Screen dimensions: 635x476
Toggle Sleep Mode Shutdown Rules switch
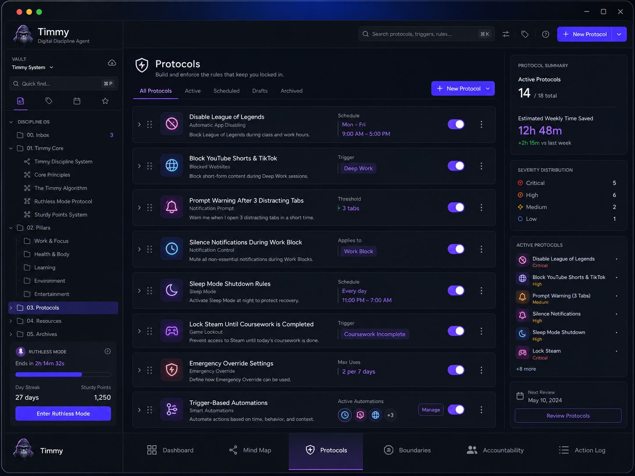tap(456, 291)
